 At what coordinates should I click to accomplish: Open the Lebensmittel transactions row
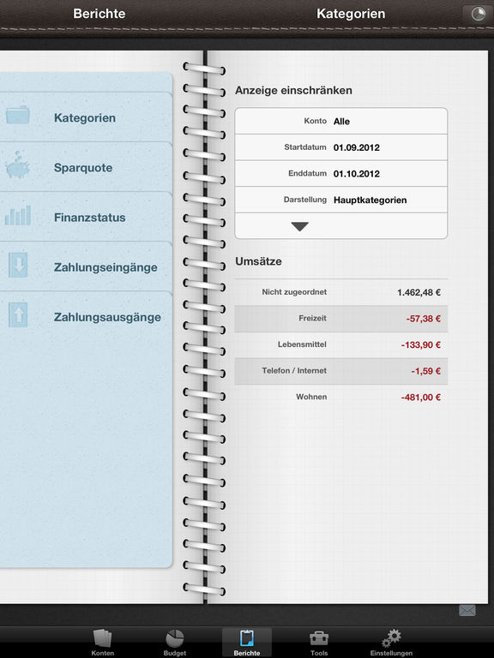[341, 345]
